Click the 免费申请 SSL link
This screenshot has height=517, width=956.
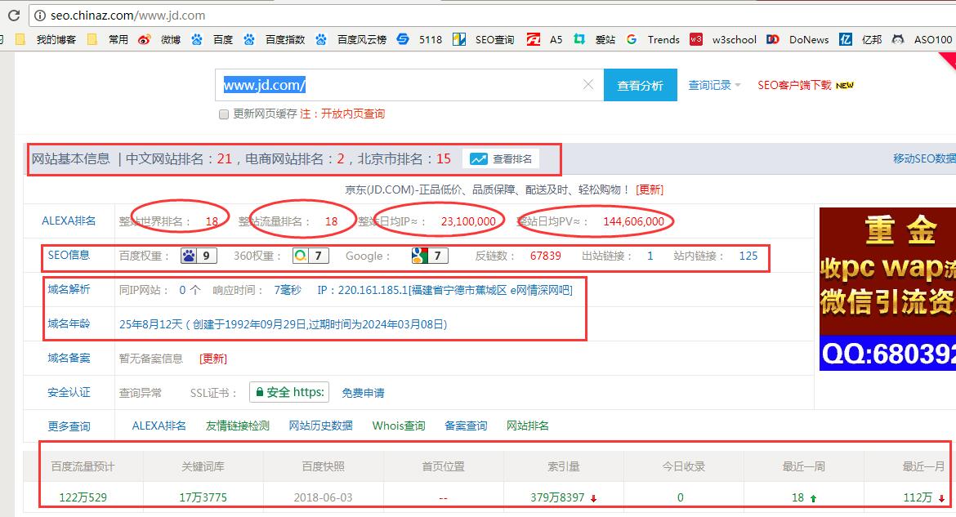[363, 393]
